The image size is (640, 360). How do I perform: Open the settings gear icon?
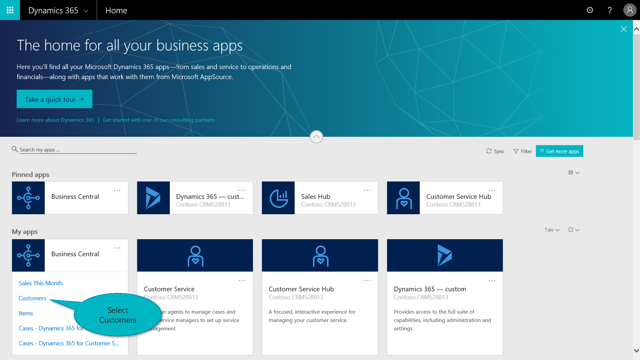[x=590, y=10]
